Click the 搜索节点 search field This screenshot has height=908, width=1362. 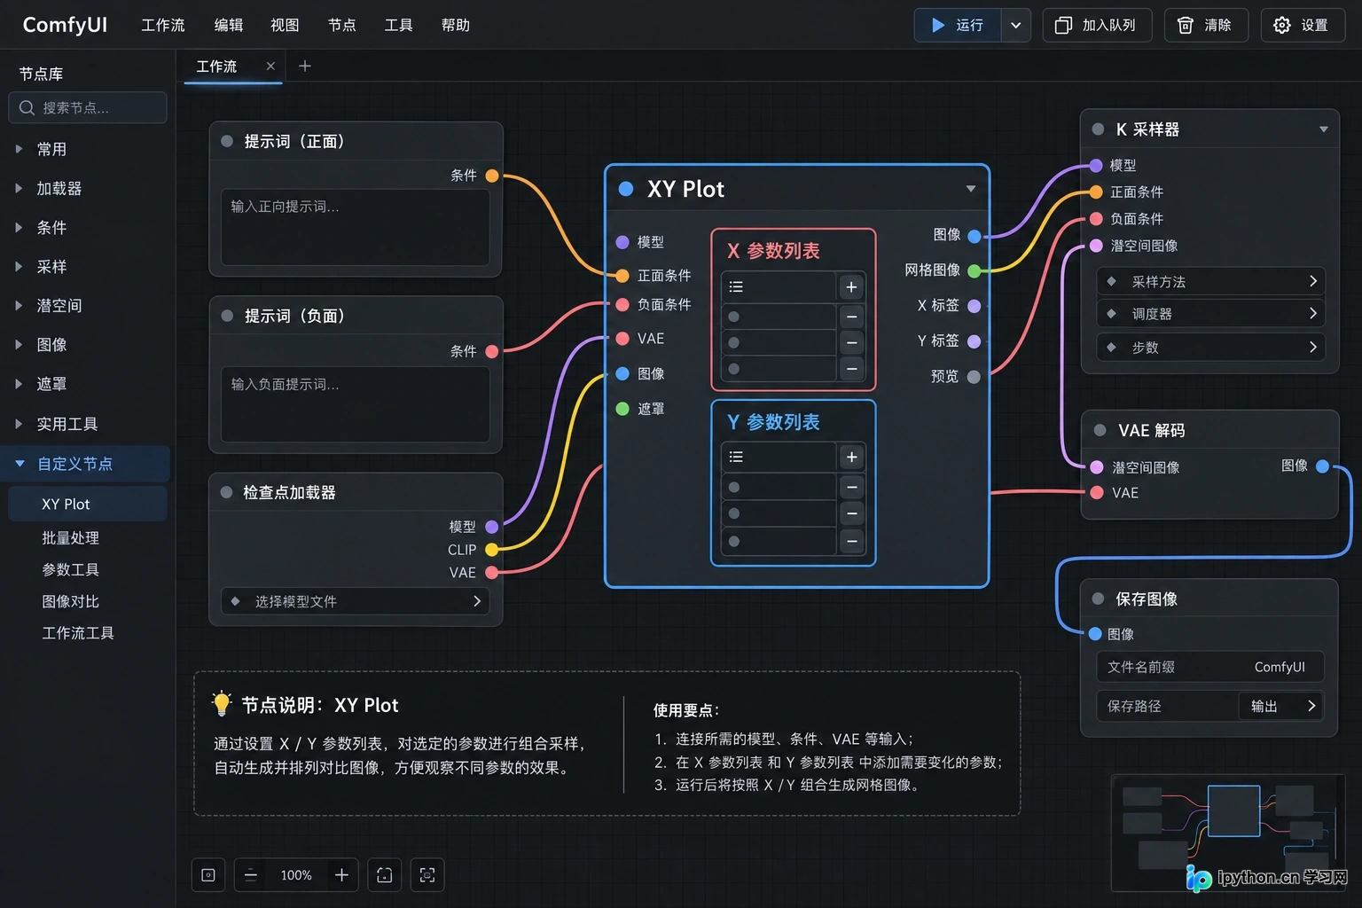click(88, 107)
